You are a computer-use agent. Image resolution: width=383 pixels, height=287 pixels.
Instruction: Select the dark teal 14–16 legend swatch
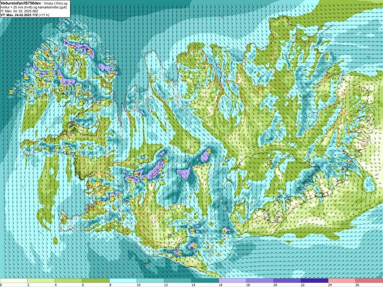[205, 281]
